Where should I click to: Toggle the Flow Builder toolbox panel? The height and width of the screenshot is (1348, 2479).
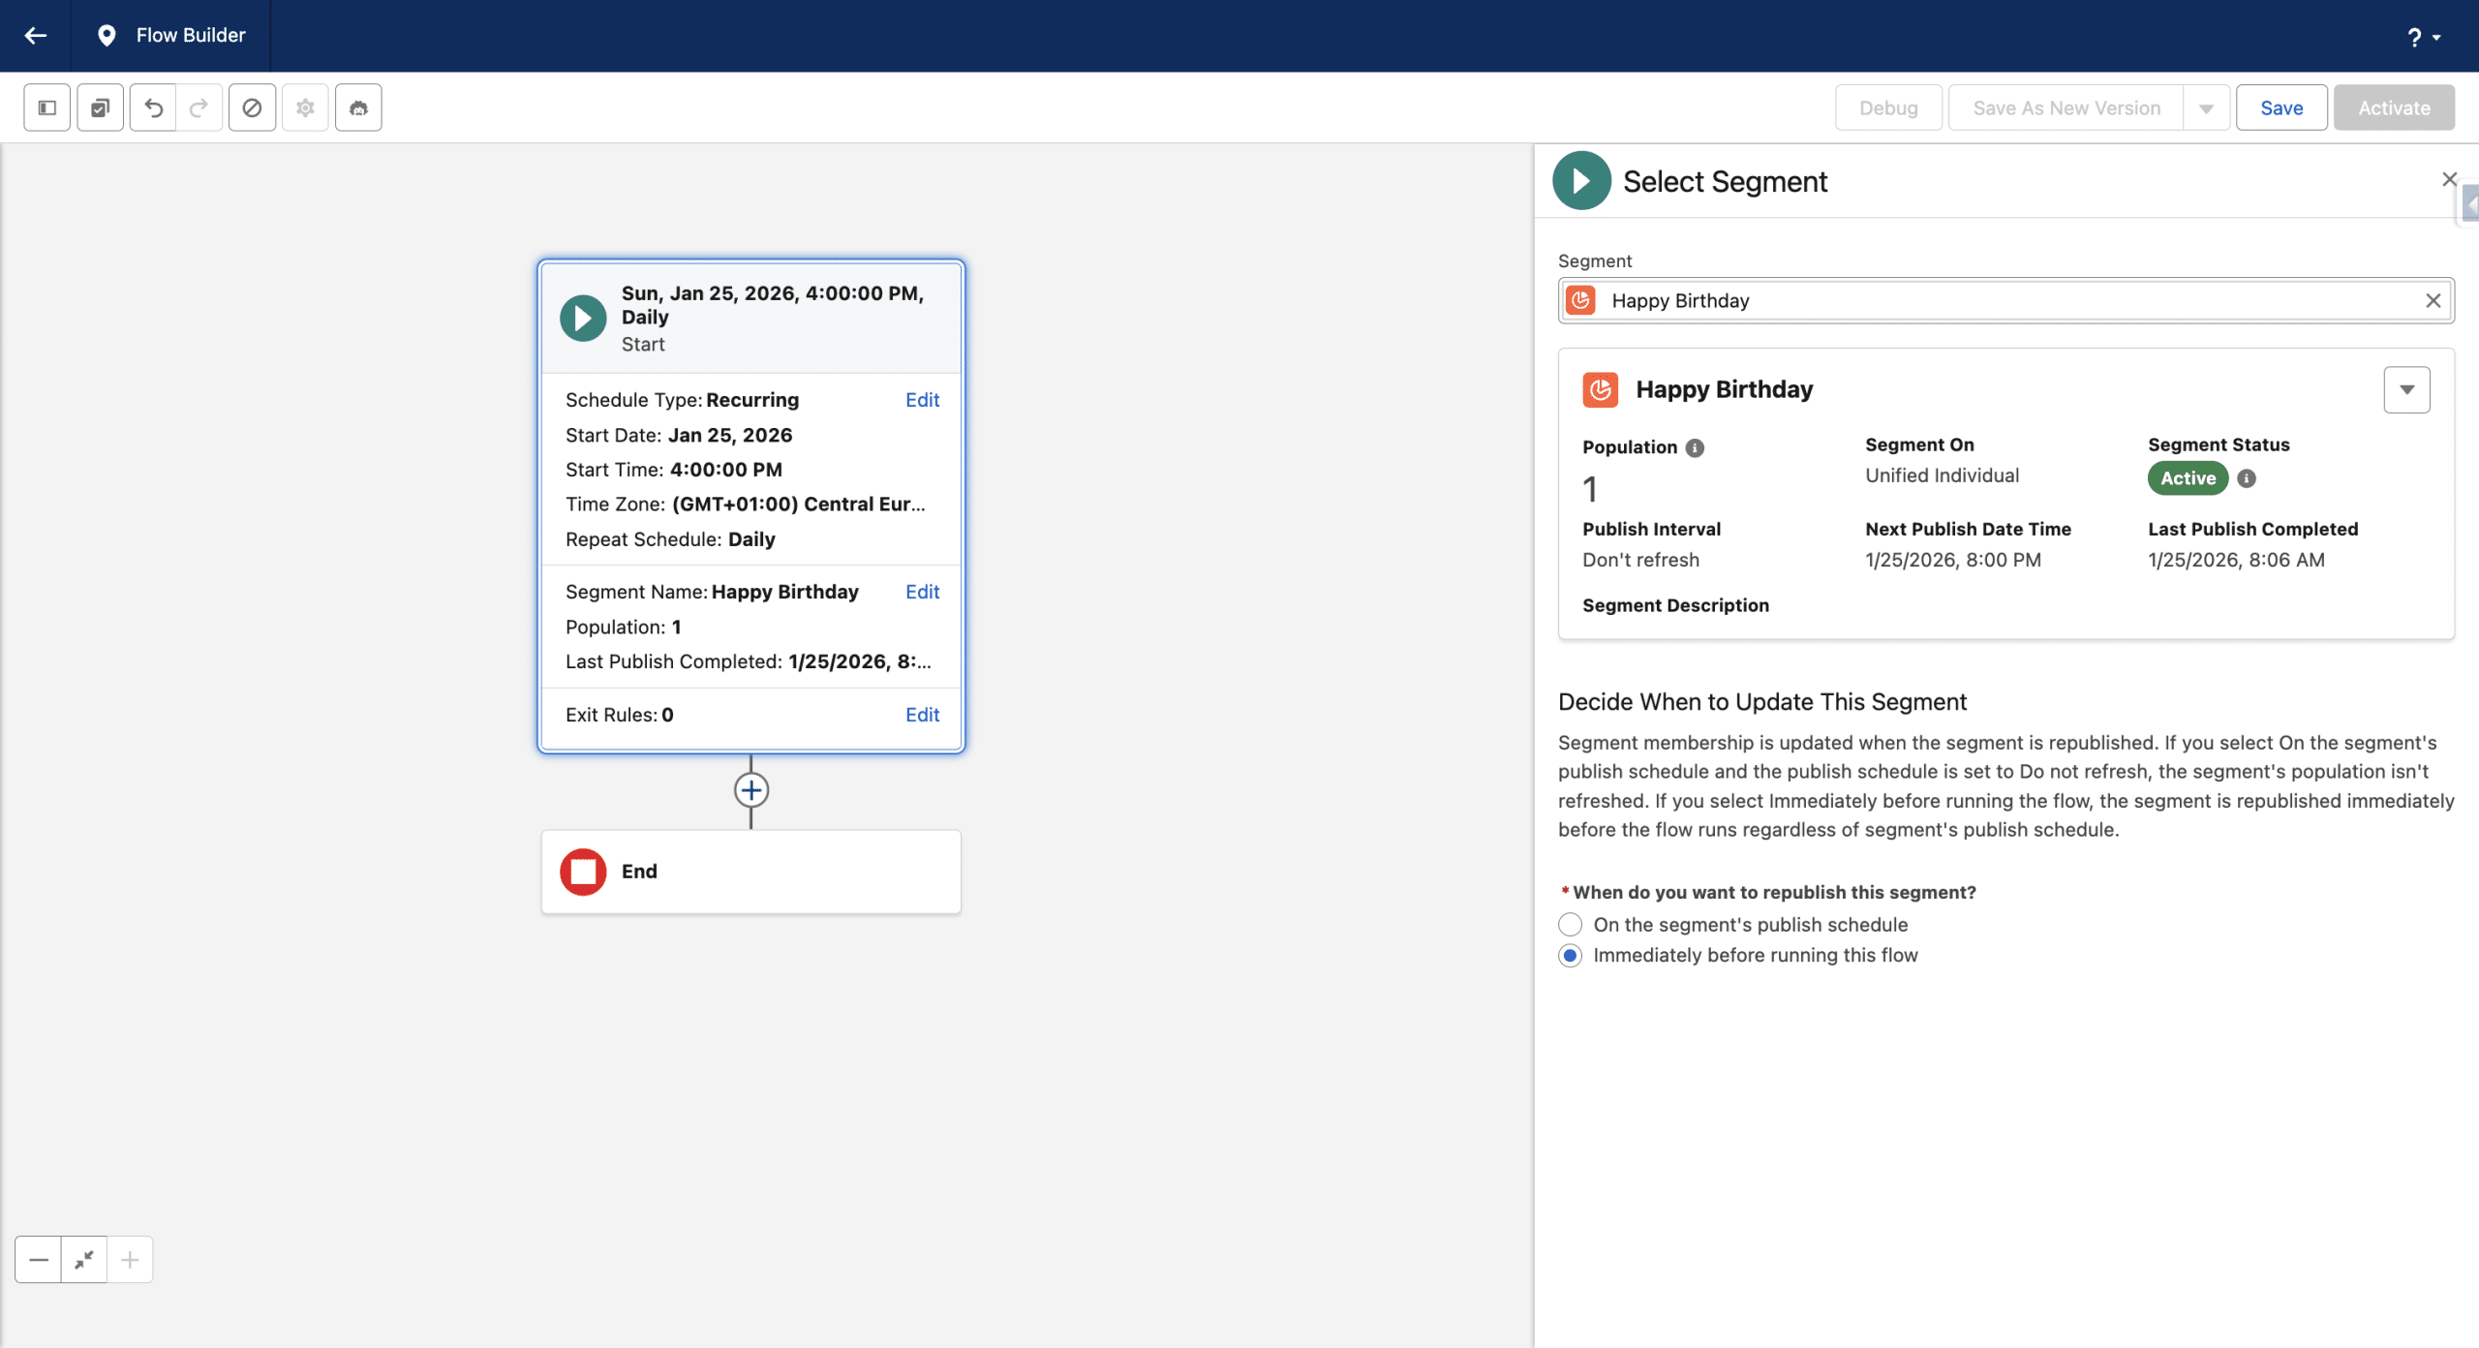click(x=46, y=107)
